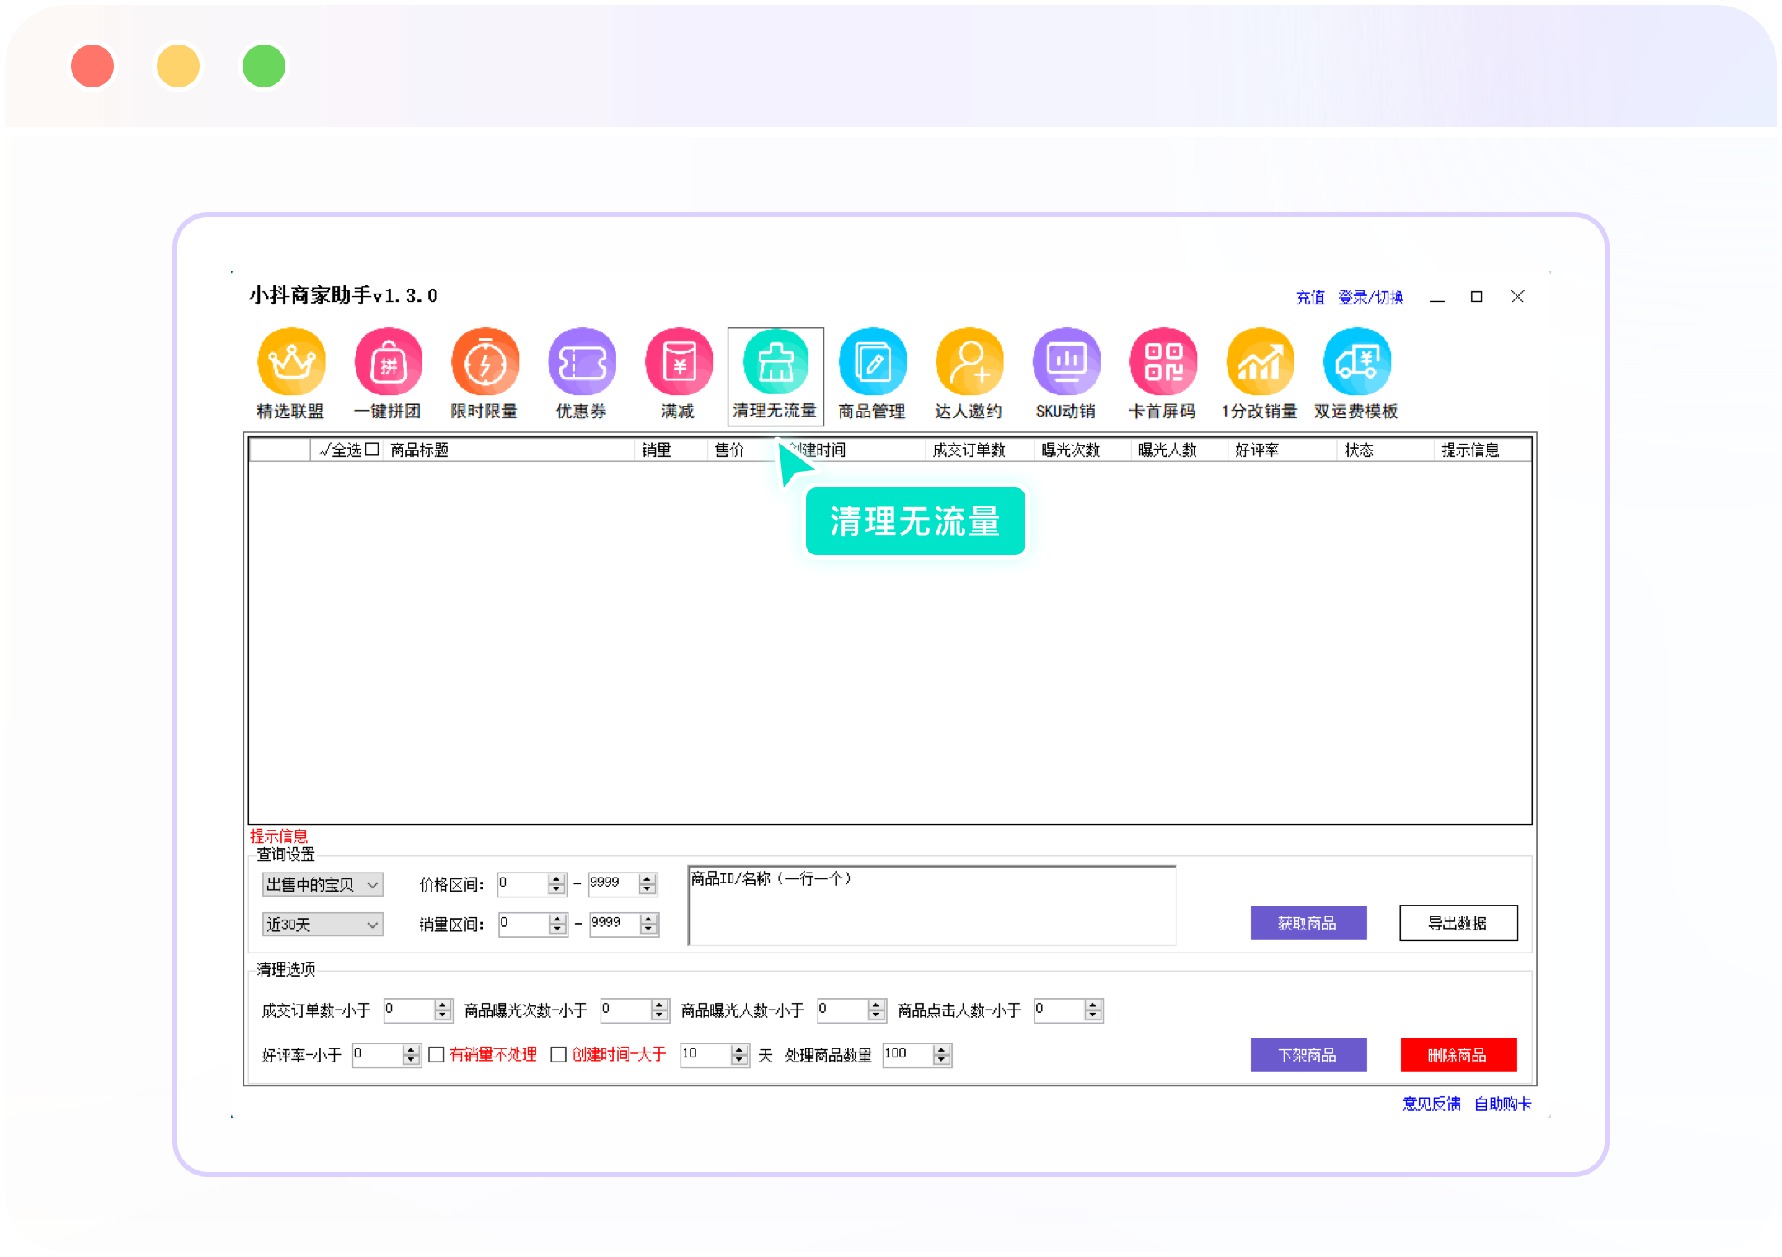The image size is (1782, 1257).
Task: Open the 达人邀约 person icon
Action: 969,363
